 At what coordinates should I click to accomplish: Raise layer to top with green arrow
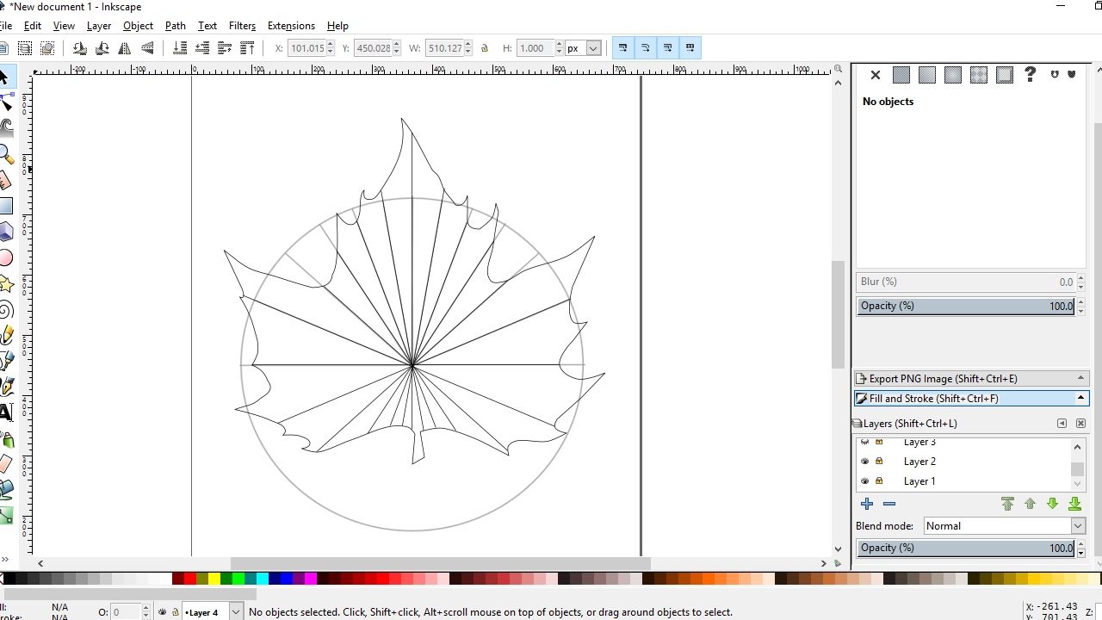tap(1007, 504)
